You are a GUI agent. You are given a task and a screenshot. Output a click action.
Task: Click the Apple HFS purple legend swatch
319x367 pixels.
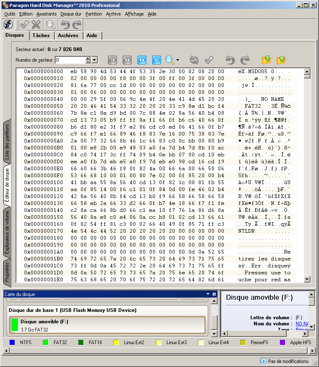tap(283, 343)
